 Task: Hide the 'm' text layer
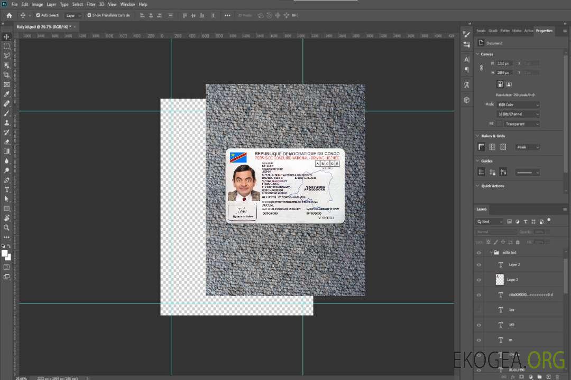[x=479, y=340]
